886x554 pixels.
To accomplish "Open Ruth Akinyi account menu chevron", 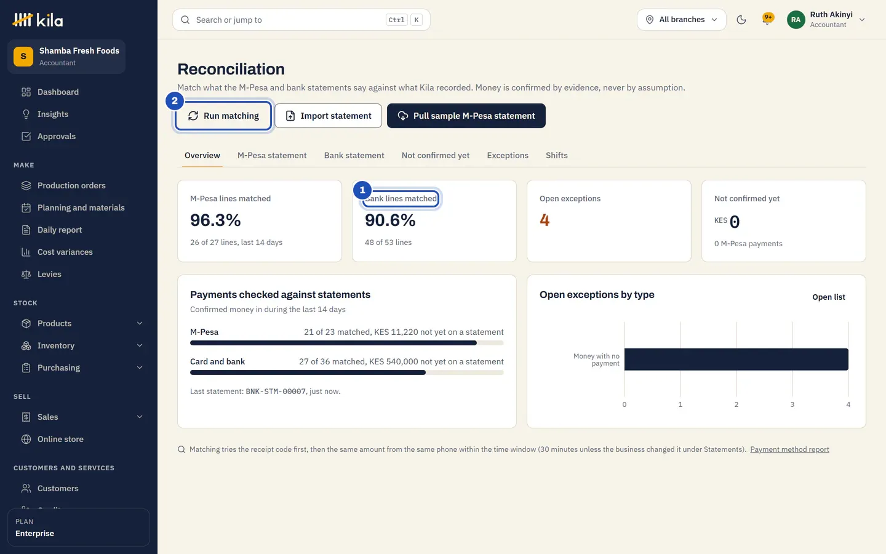I will pyautogui.click(x=862, y=20).
